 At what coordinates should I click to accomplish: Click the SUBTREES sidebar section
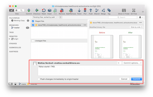pos(14,52)
